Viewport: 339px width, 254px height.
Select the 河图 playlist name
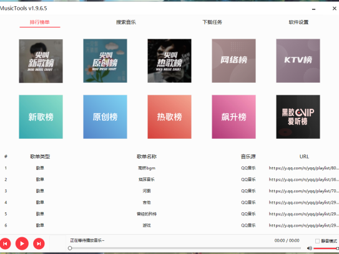click(x=147, y=191)
